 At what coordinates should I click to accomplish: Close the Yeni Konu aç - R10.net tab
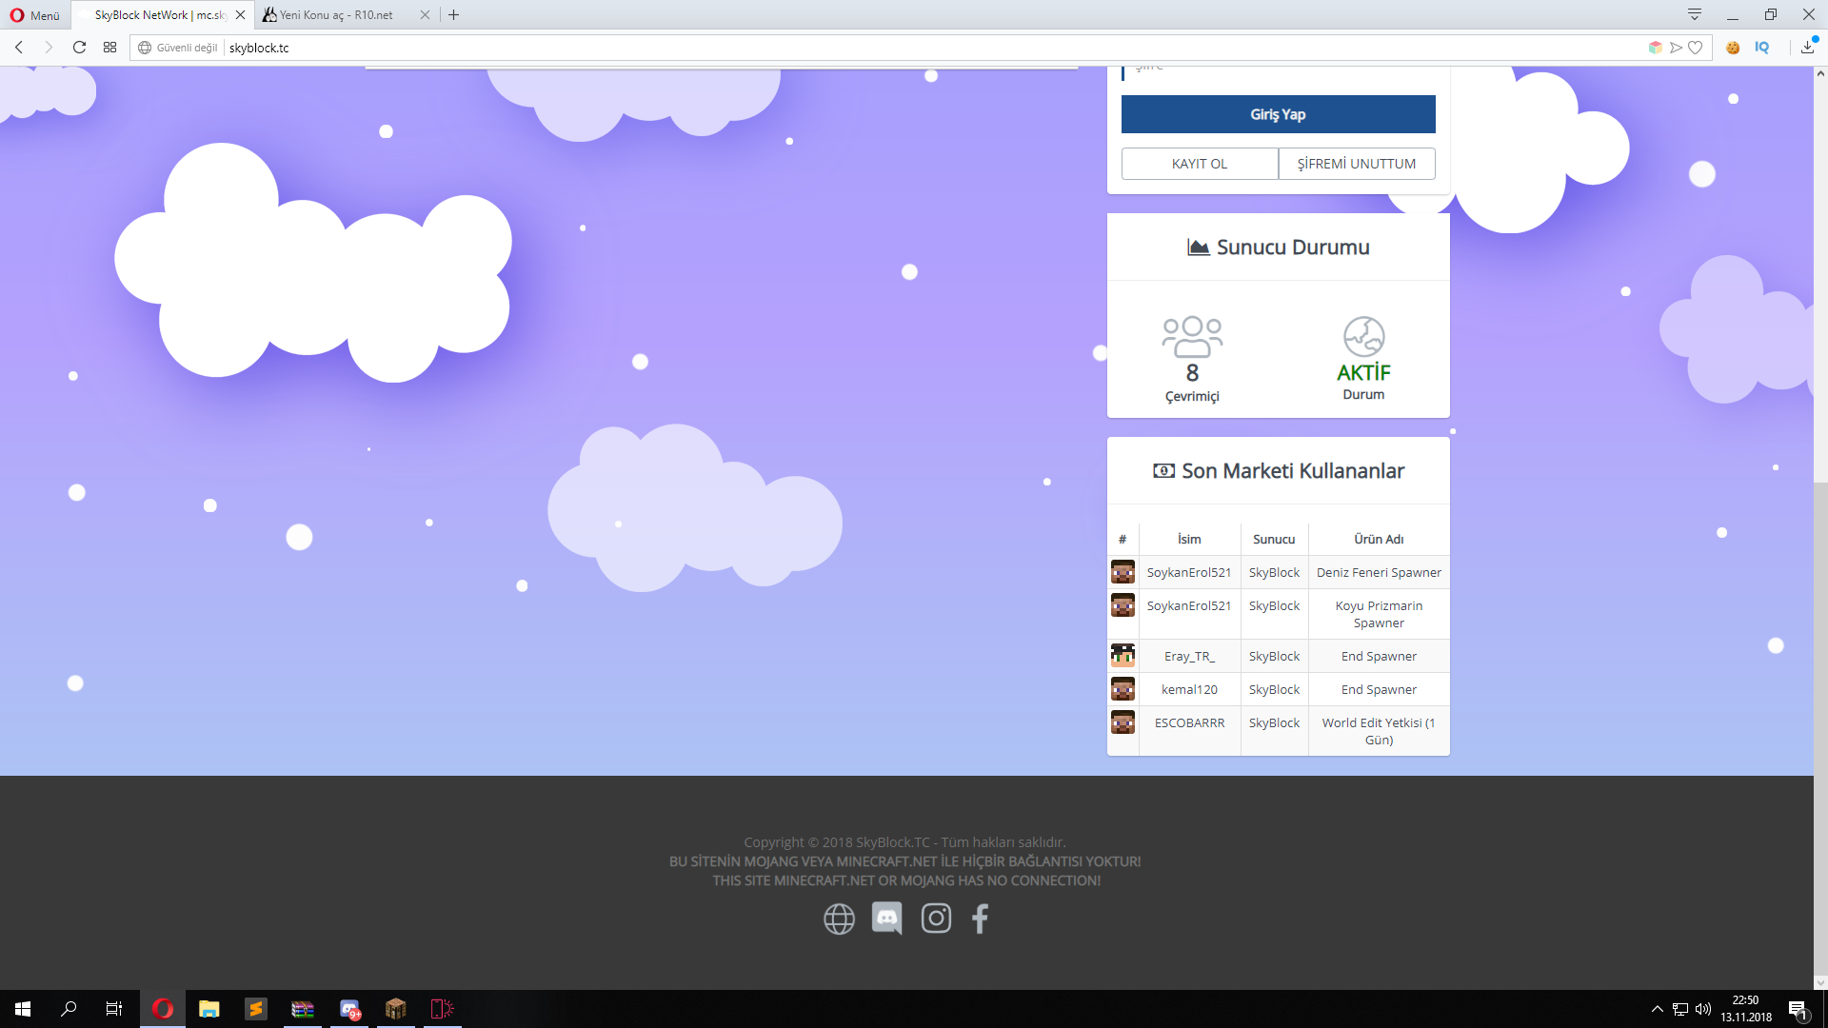click(425, 15)
